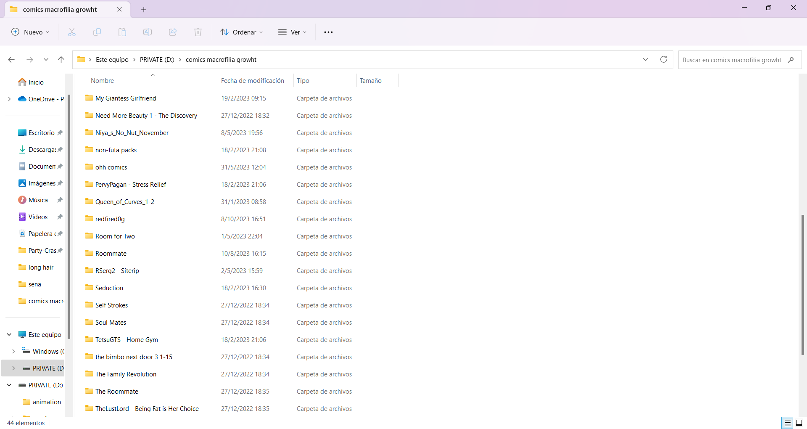Refresh the folder with the reload icon
Viewport: 807px width, 429px height.
coord(664,60)
